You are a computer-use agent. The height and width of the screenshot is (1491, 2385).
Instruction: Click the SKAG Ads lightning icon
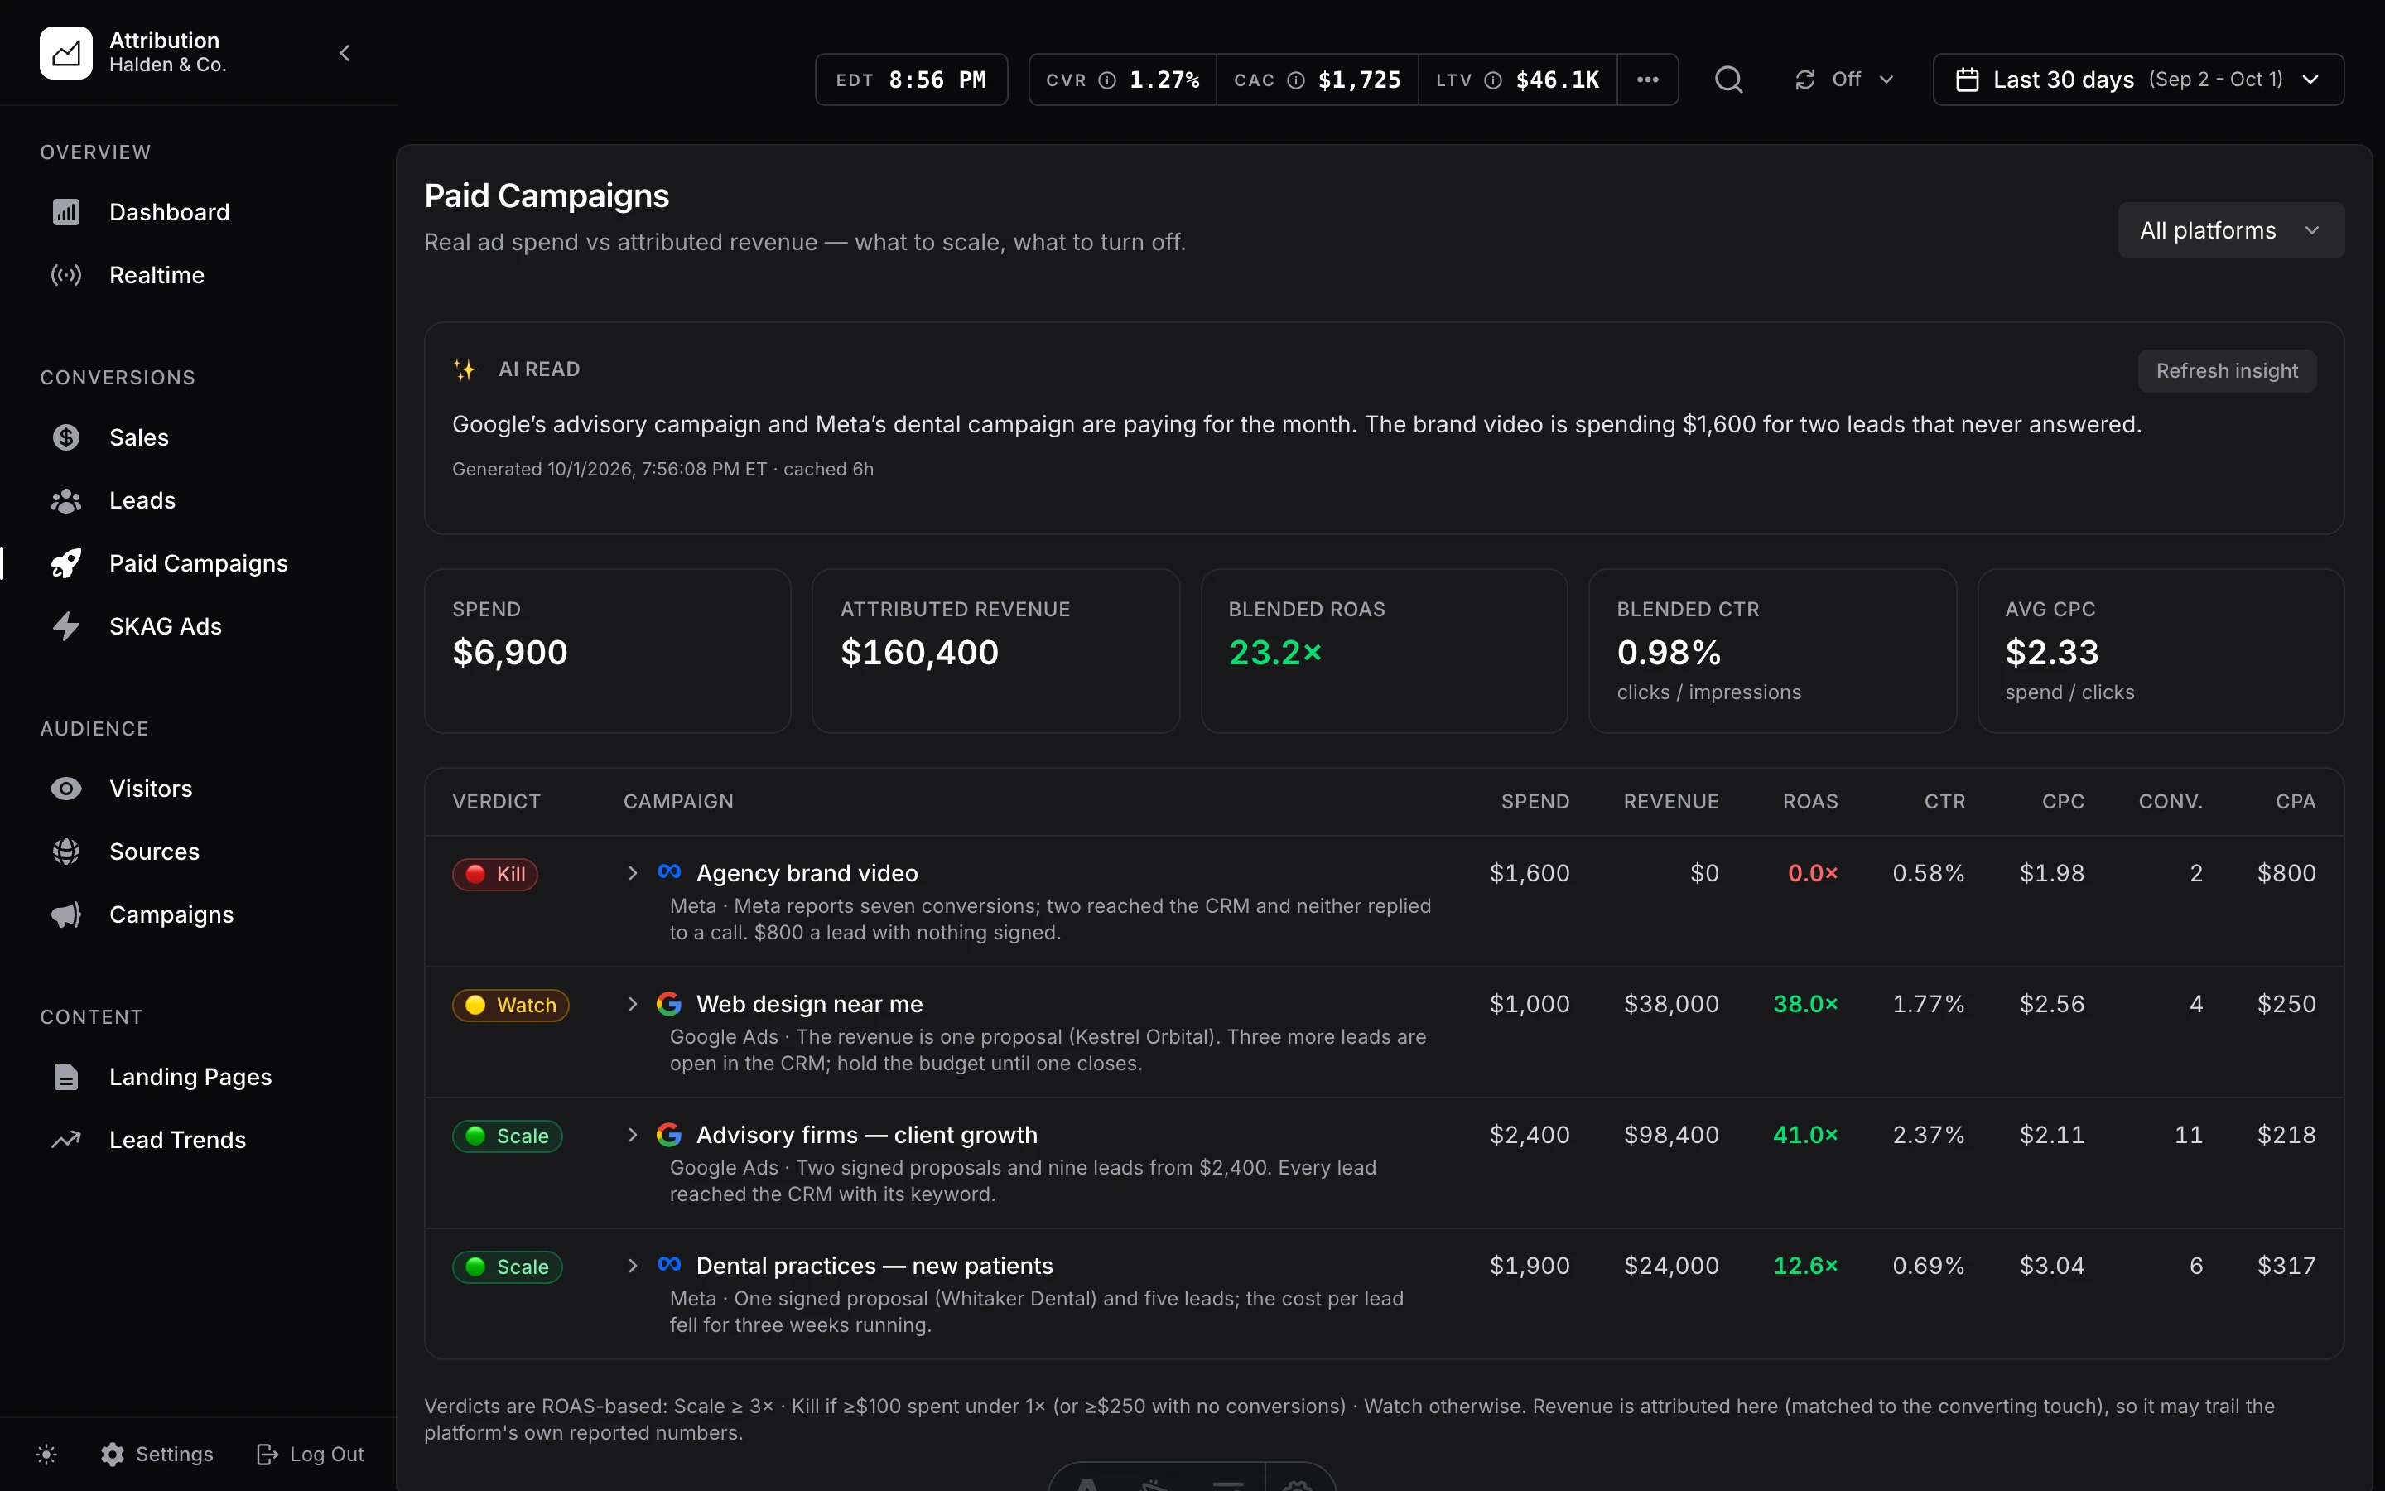pos(66,626)
